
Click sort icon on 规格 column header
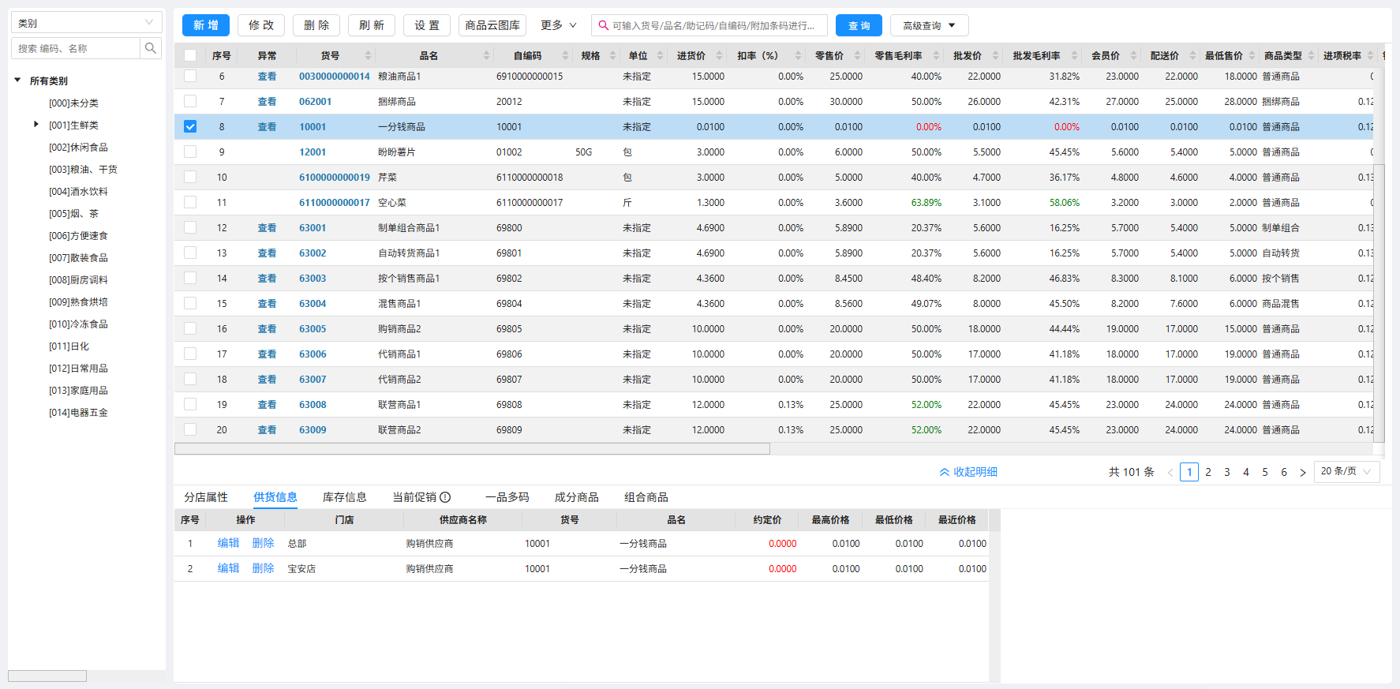(612, 55)
